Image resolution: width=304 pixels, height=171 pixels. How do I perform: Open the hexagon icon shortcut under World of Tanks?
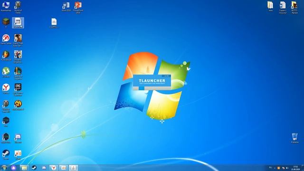[x=6, y=122]
